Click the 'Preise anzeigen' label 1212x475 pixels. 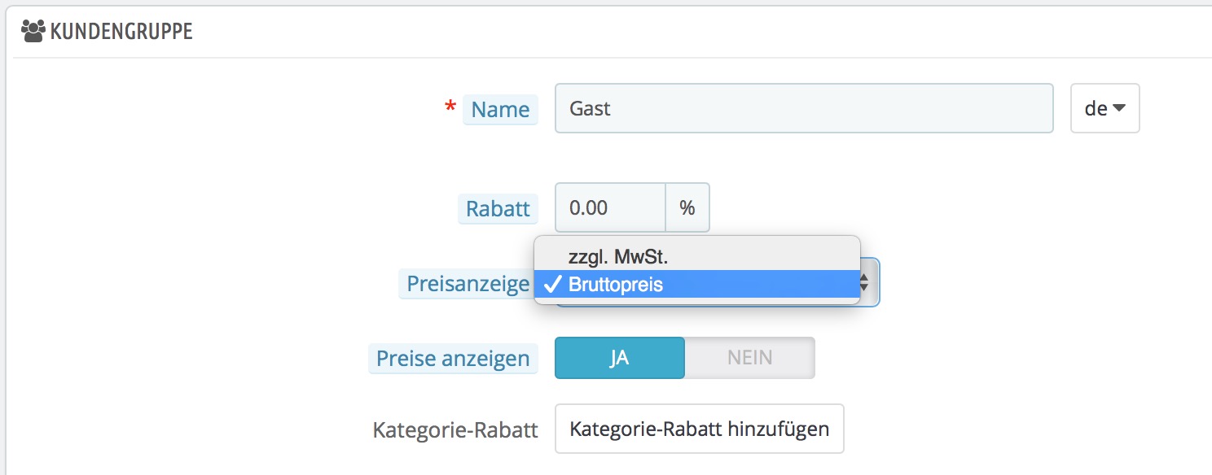pyautogui.click(x=452, y=359)
